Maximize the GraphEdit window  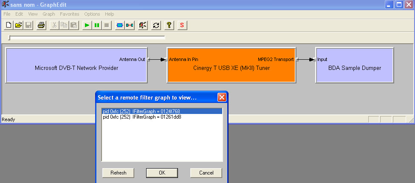click(399, 5)
